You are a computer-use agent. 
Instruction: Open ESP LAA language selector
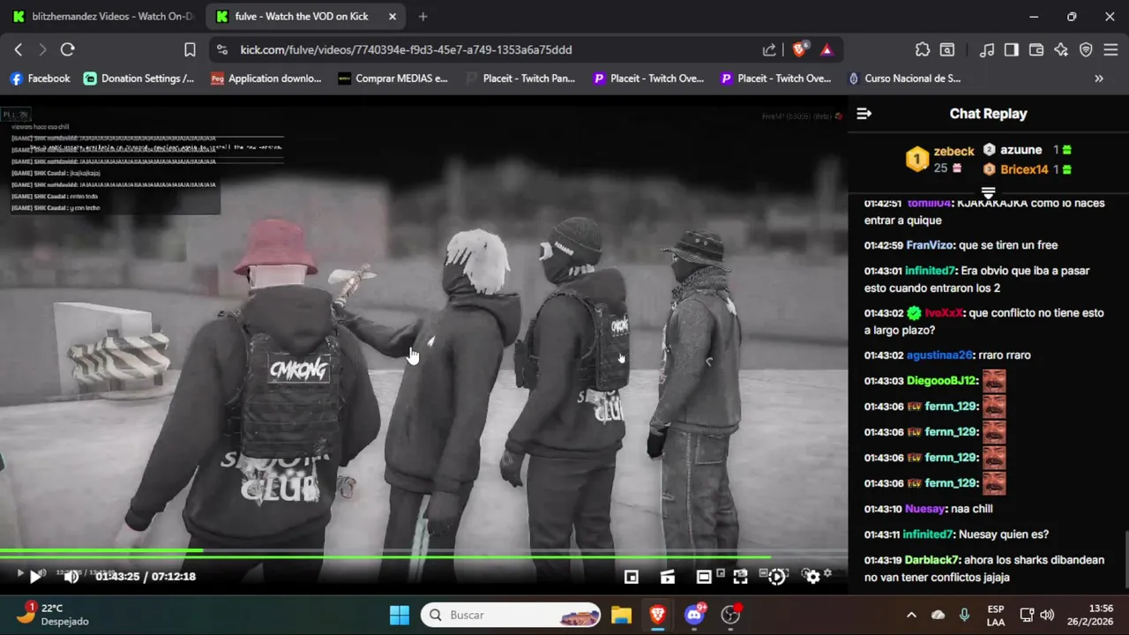pos(996,615)
